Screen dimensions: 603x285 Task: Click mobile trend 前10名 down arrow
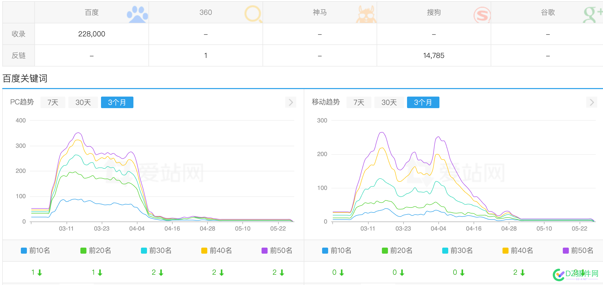pos(341,273)
